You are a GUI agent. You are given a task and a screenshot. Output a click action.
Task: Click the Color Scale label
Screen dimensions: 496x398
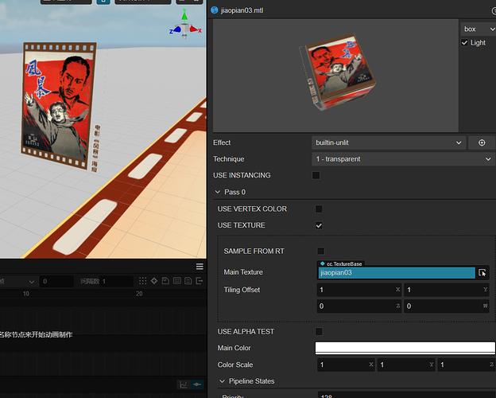[235, 365]
